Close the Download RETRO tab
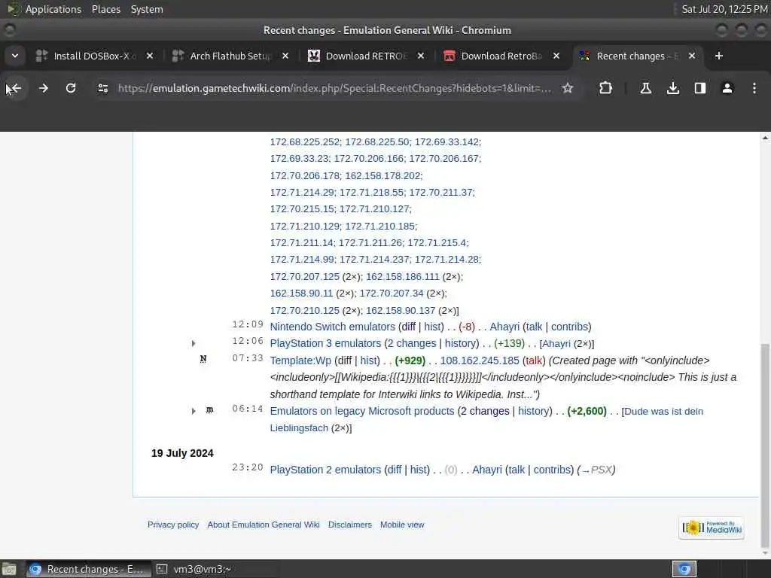771x578 pixels. click(x=421, y=56)
